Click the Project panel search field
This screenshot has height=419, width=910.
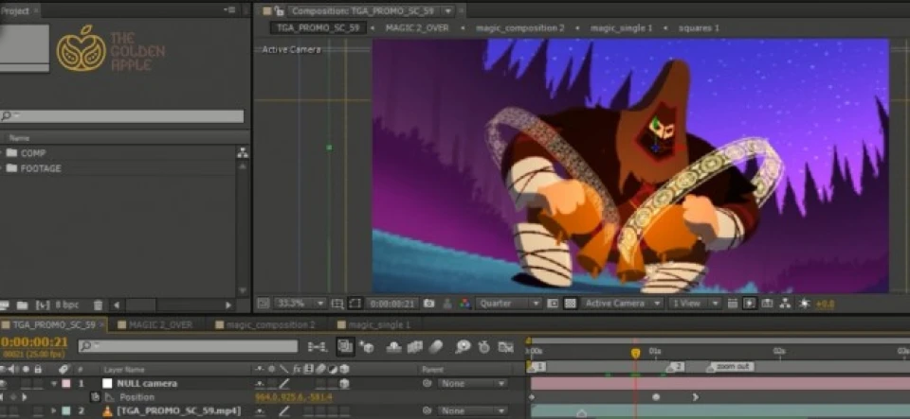[121, 116]
